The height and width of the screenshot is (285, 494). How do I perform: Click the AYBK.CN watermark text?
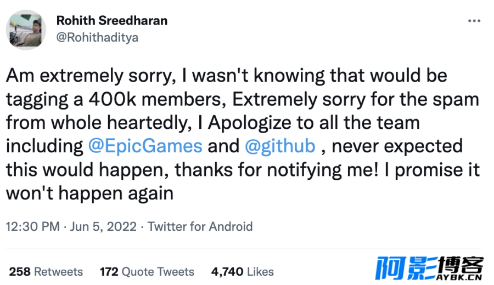tap(459, 277)
